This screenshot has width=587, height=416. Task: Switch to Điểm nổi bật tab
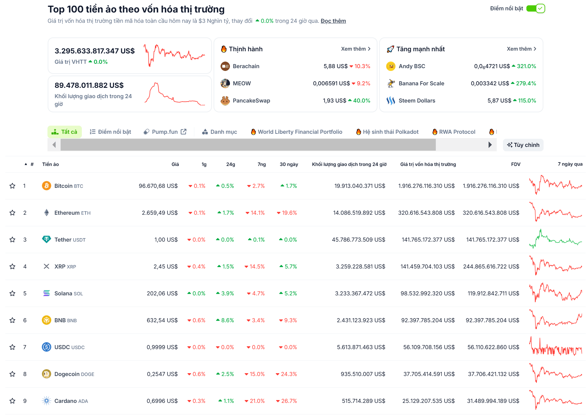(x=110, y=132)
